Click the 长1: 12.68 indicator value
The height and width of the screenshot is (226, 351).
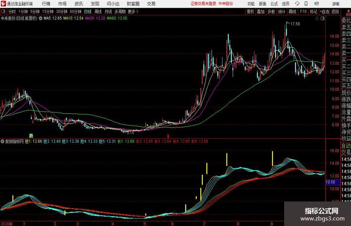click(126, 141)
